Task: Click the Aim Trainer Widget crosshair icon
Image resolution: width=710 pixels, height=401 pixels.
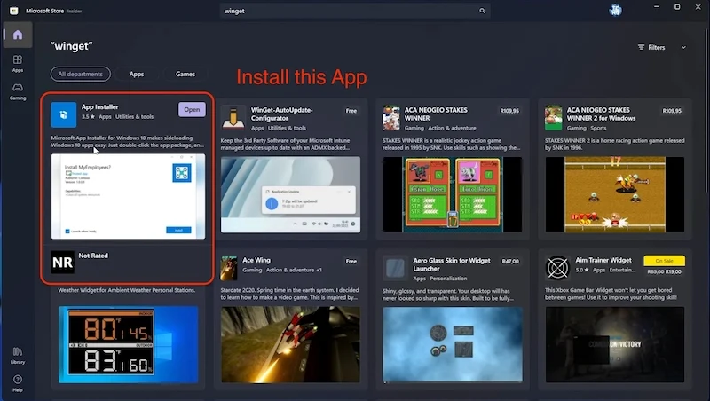Action: 557,268
